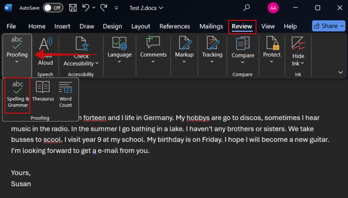Viewport: 348px width, 198px height.
Task: Switch to the Home tab
Action: 37,26
